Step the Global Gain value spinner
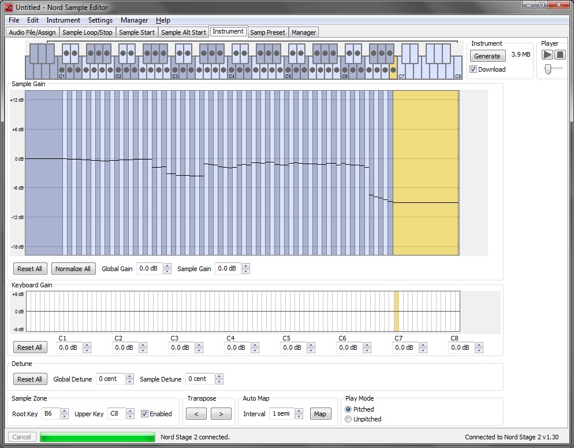574x448 pixels. coord(167,269)
